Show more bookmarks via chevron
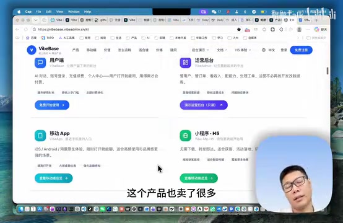 point(298,38)
